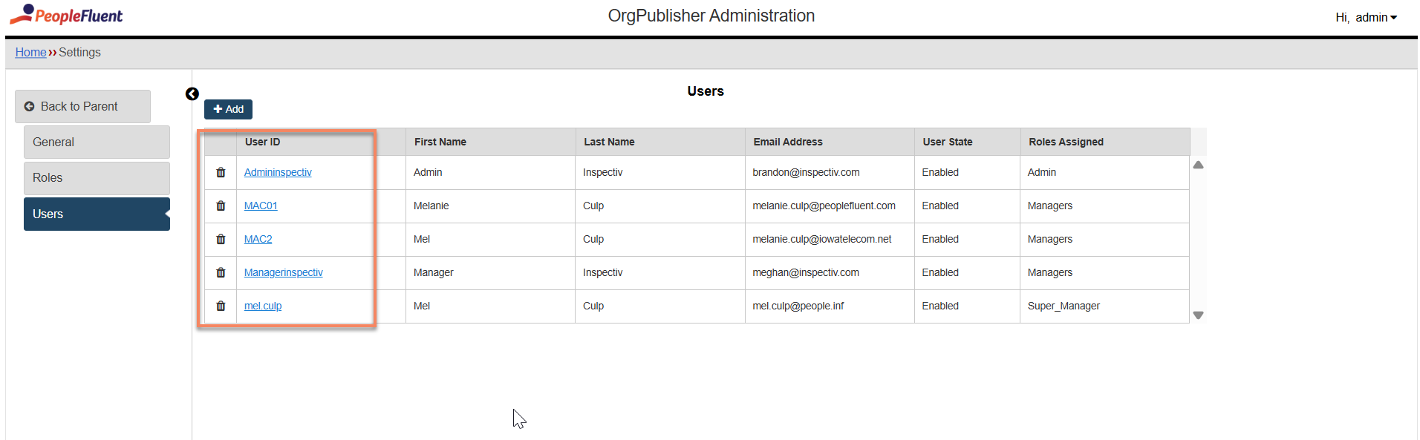Open the Managerinspectiv user link
Viewport: 1420px width, 440px height.
click(284, 272)
